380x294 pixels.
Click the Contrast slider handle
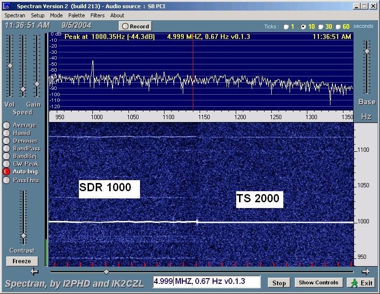23,236
